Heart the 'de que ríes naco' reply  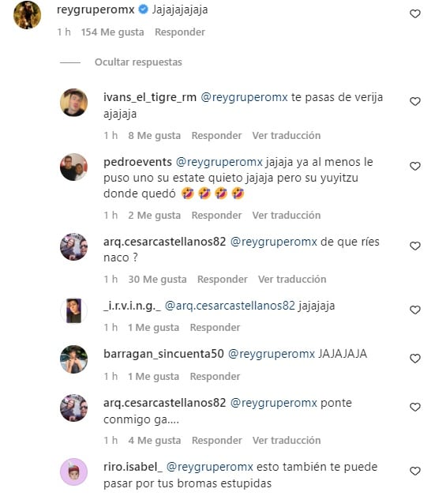(415, 246)
